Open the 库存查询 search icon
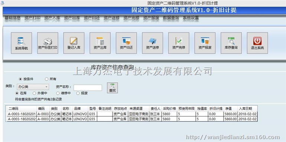The width and height of the screenshot is (286, 142). click(231, 43)
